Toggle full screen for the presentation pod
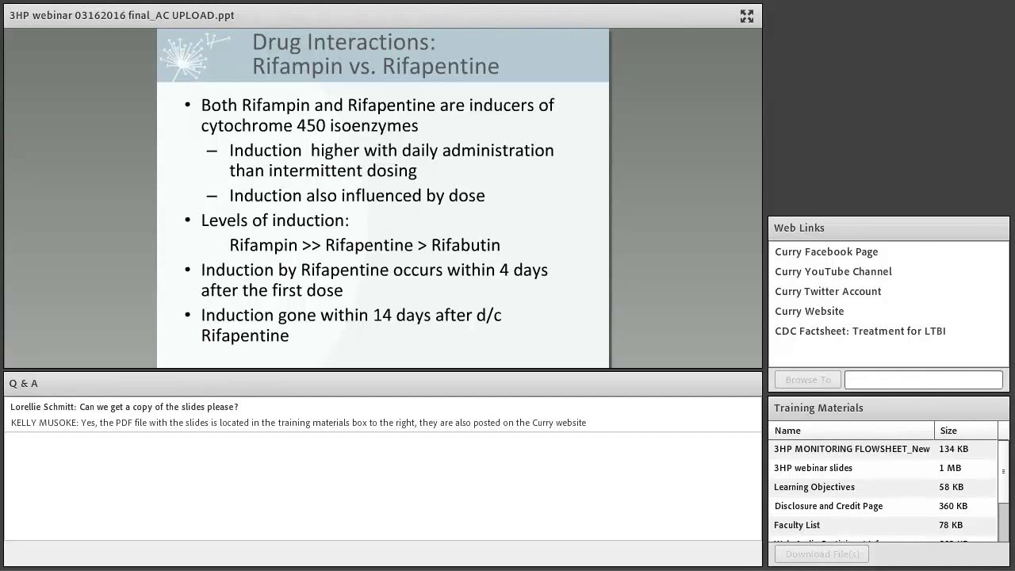The width and height of the screenshot is (1015, 571). [x=747, y=16]
